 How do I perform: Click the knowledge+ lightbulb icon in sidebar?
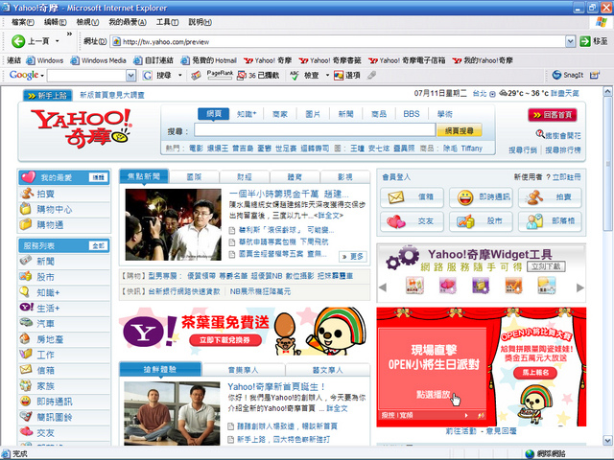coord(25,291)
